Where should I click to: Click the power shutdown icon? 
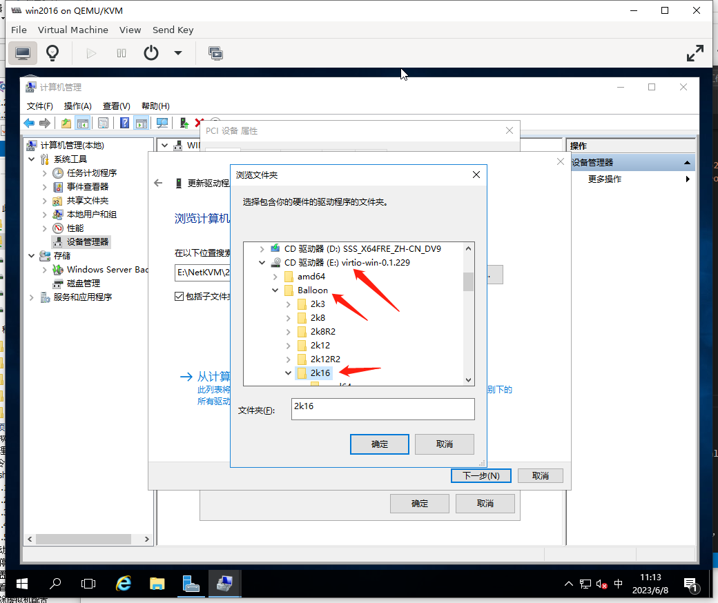151,53
